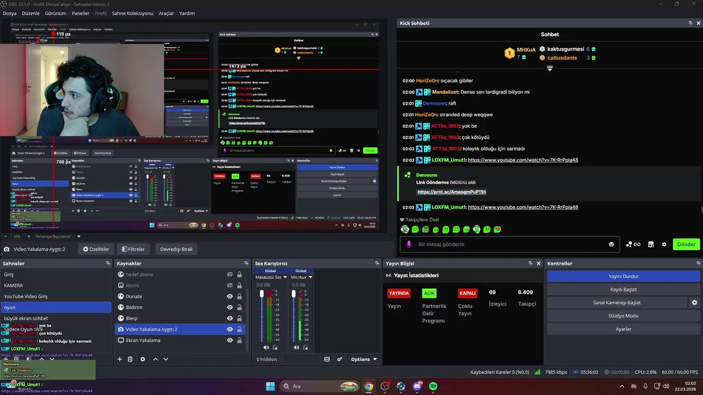
Task: Hide Video Yakalama Aygıtı 2 source
Action: (x=230, y=329)
